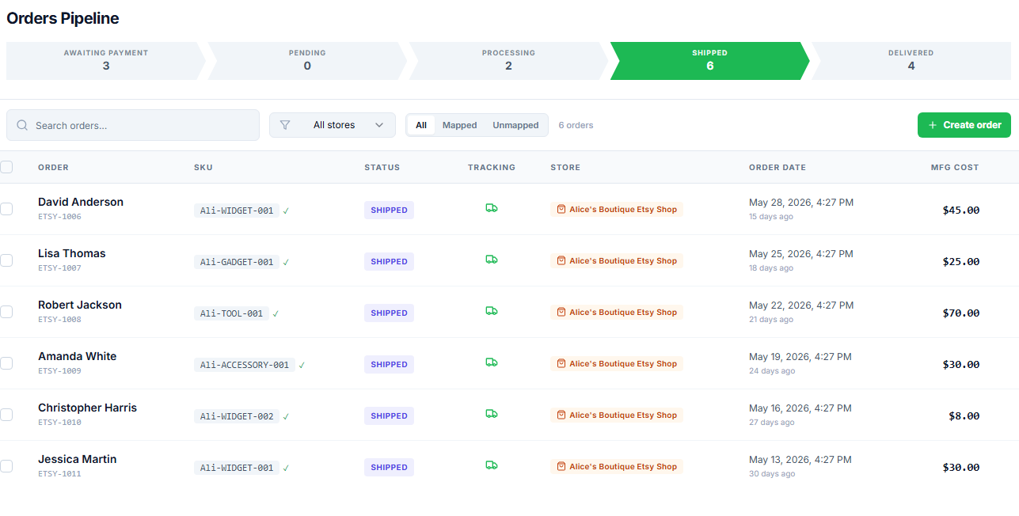The height and width of the screenshot is (516, 1019).
Task: Check the Christopher Harris order checkbox
Action: [6, 415]
